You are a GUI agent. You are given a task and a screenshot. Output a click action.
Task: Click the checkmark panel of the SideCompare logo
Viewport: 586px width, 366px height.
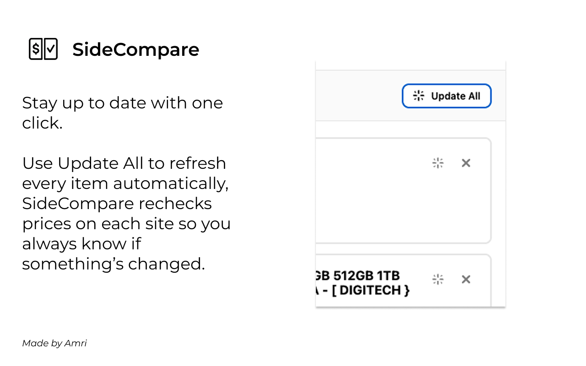(x=50, y=49)
